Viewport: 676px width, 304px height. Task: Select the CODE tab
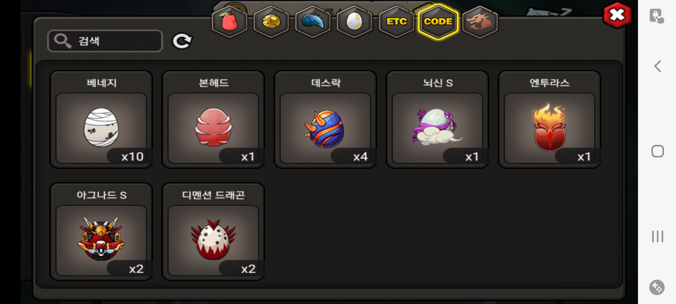click(x=438, y=22)
